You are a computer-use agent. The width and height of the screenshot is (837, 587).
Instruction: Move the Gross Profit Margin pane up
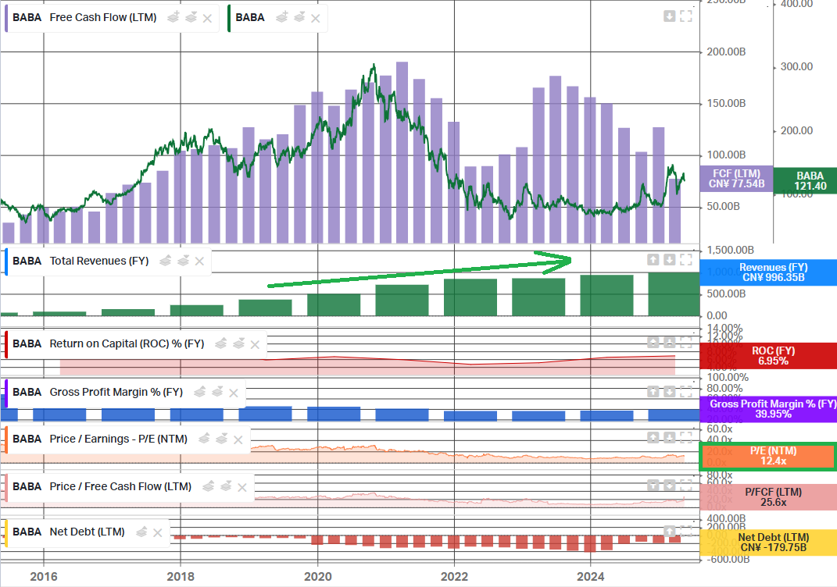(653, 392)
